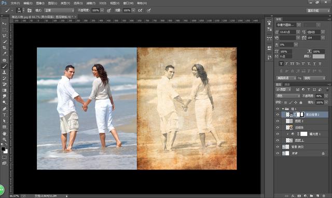Hide the 背景 拷贝 layer
The height and width of the screenshot is (198, 332).
pyautogui.click(x=278, y=147)
